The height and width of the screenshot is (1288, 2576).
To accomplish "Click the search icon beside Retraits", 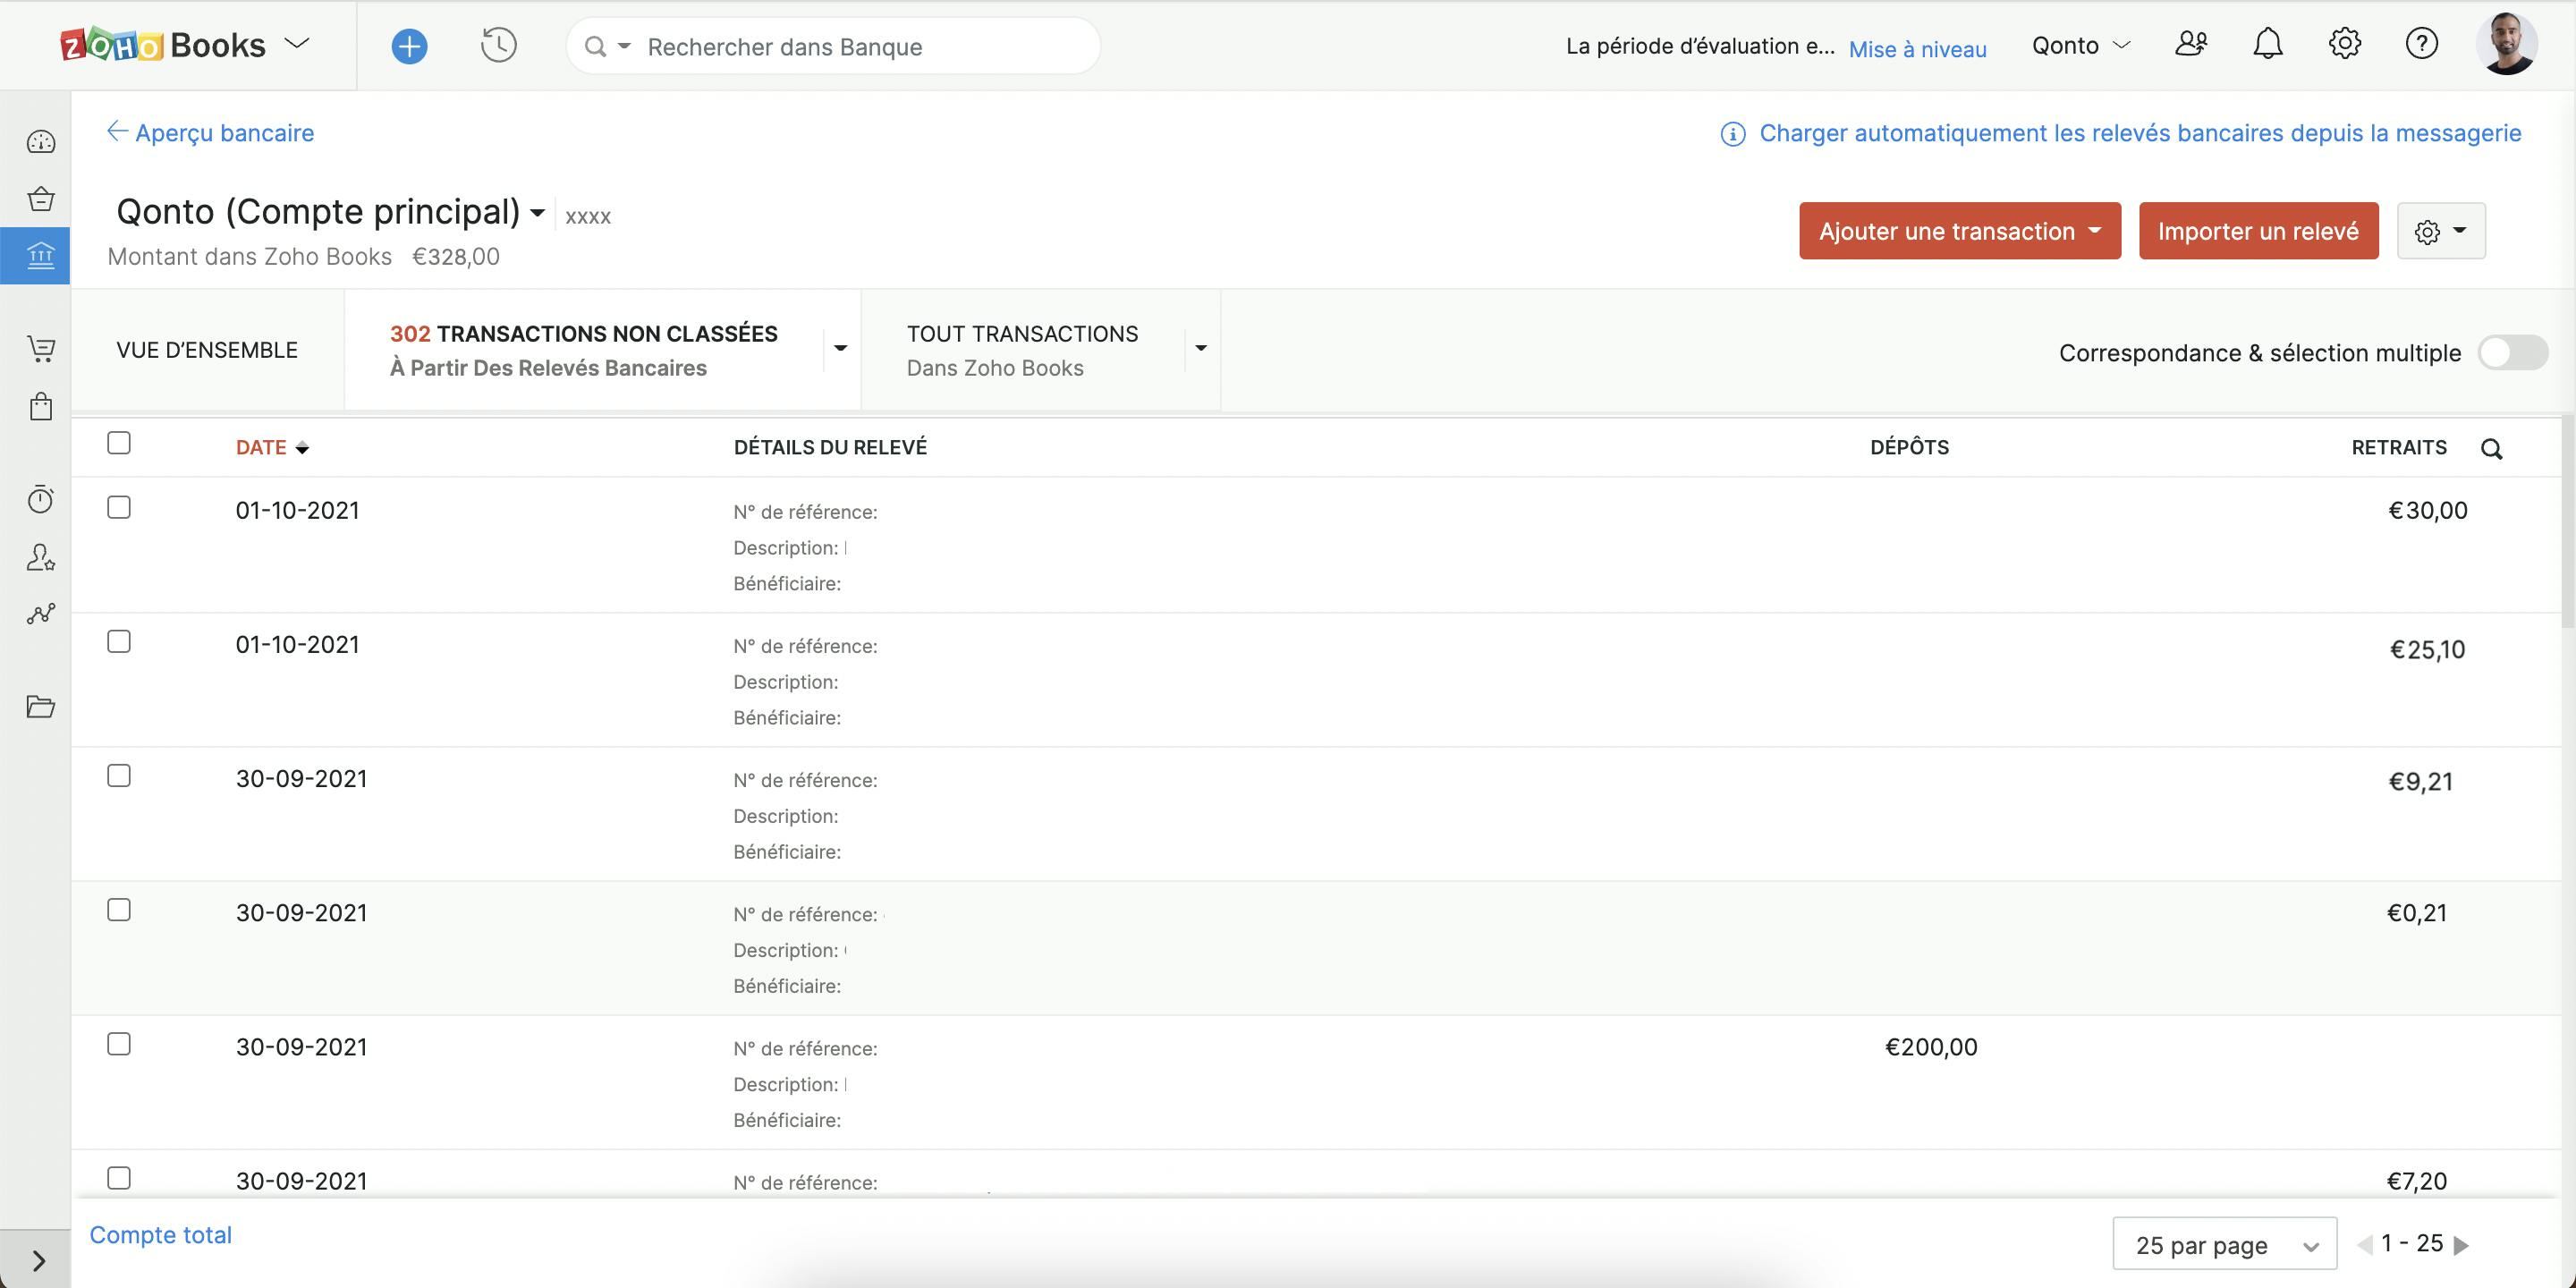I will coord(2491,449).
